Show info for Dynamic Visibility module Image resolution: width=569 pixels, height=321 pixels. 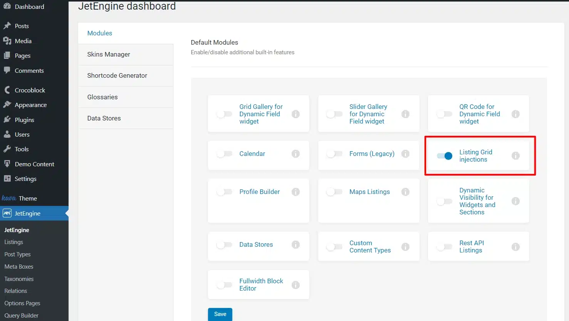(x=515, y=201)
